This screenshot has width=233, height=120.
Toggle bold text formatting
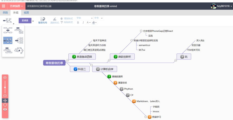click(78, 22)
